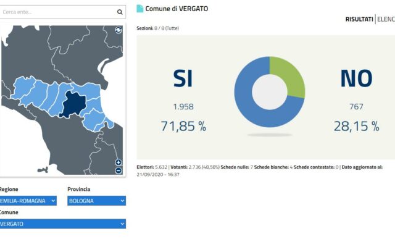The width and height of the screenshot is (395, 244).
Task: Click the search magnifier icon
Action: [x=120, y=12]
